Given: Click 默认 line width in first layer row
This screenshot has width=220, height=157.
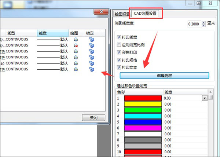Looking at the screenshot, I should [x=64, y=39].
